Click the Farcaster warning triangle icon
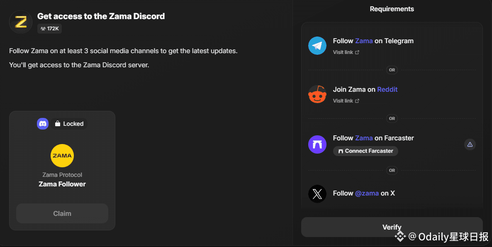The height and width of the screenshot is (247, 492). pos(470,144)
